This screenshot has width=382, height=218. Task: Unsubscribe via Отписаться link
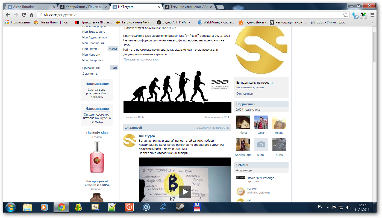pyautogui.click(x=245, y=93)
